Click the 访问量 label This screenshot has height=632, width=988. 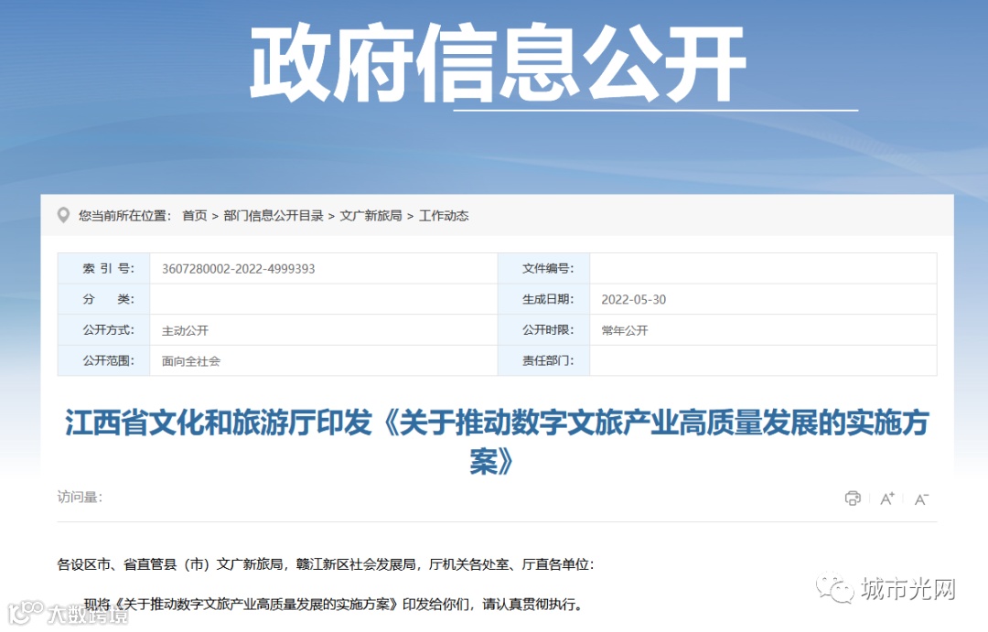pyautogui.click(x=80, y=498)
